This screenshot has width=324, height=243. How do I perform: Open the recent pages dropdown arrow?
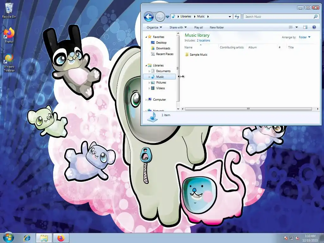click(167, 17)
